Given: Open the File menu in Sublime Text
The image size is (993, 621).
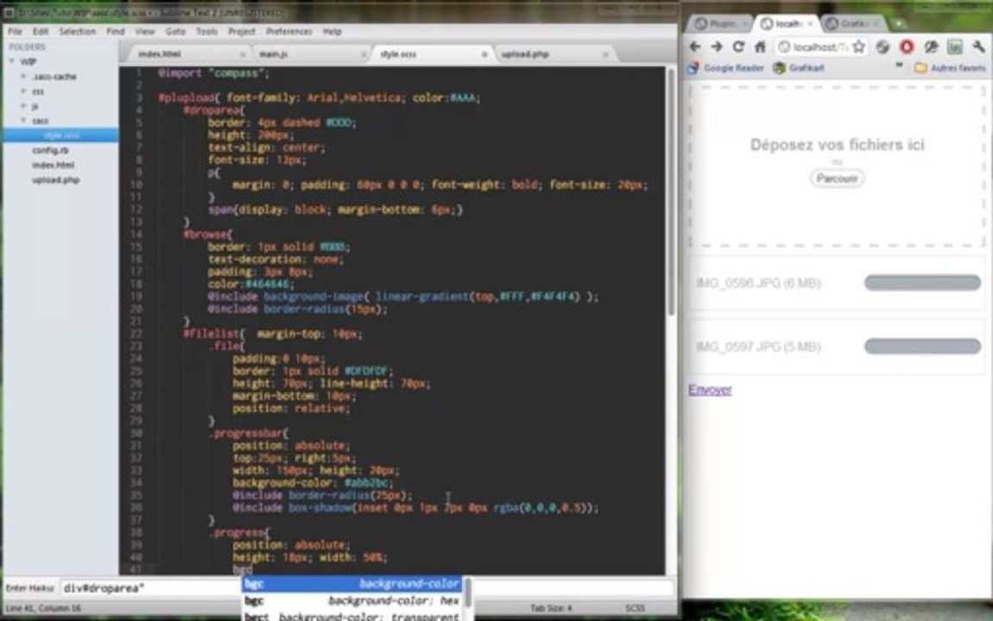Looking at the screenshot, I should click(x=15, y=31).
